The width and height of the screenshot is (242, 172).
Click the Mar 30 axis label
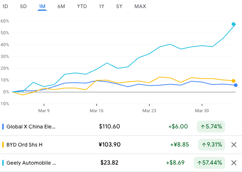202,111
